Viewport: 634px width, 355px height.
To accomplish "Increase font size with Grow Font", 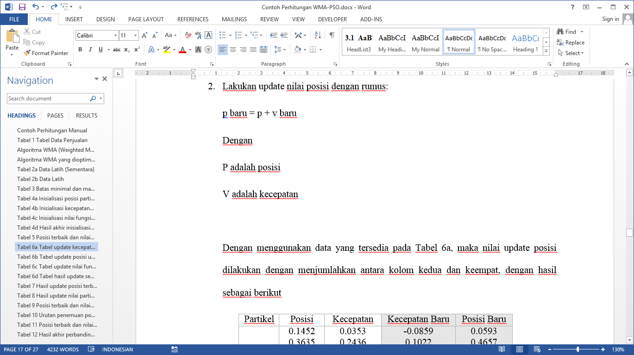I will [x=144, y=35].
